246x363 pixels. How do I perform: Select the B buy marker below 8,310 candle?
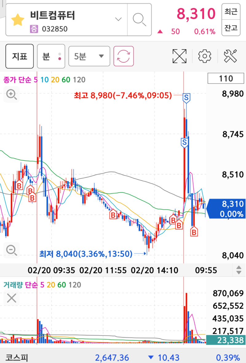tap(194, 232)
